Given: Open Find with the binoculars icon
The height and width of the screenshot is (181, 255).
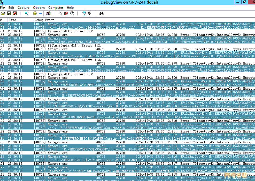Looking at the screenshot, I should 102,13.
